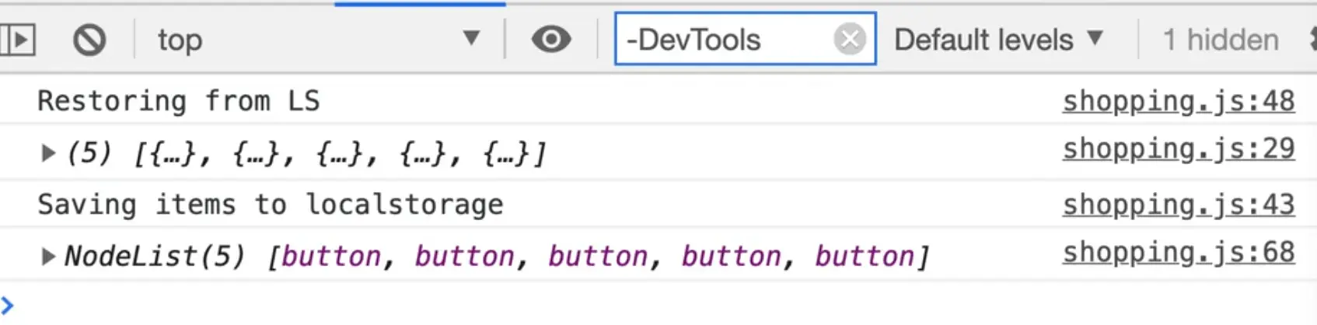Click the first button in the NodeList
Screen dimensions: 1317x325
(x=330, y=256)
